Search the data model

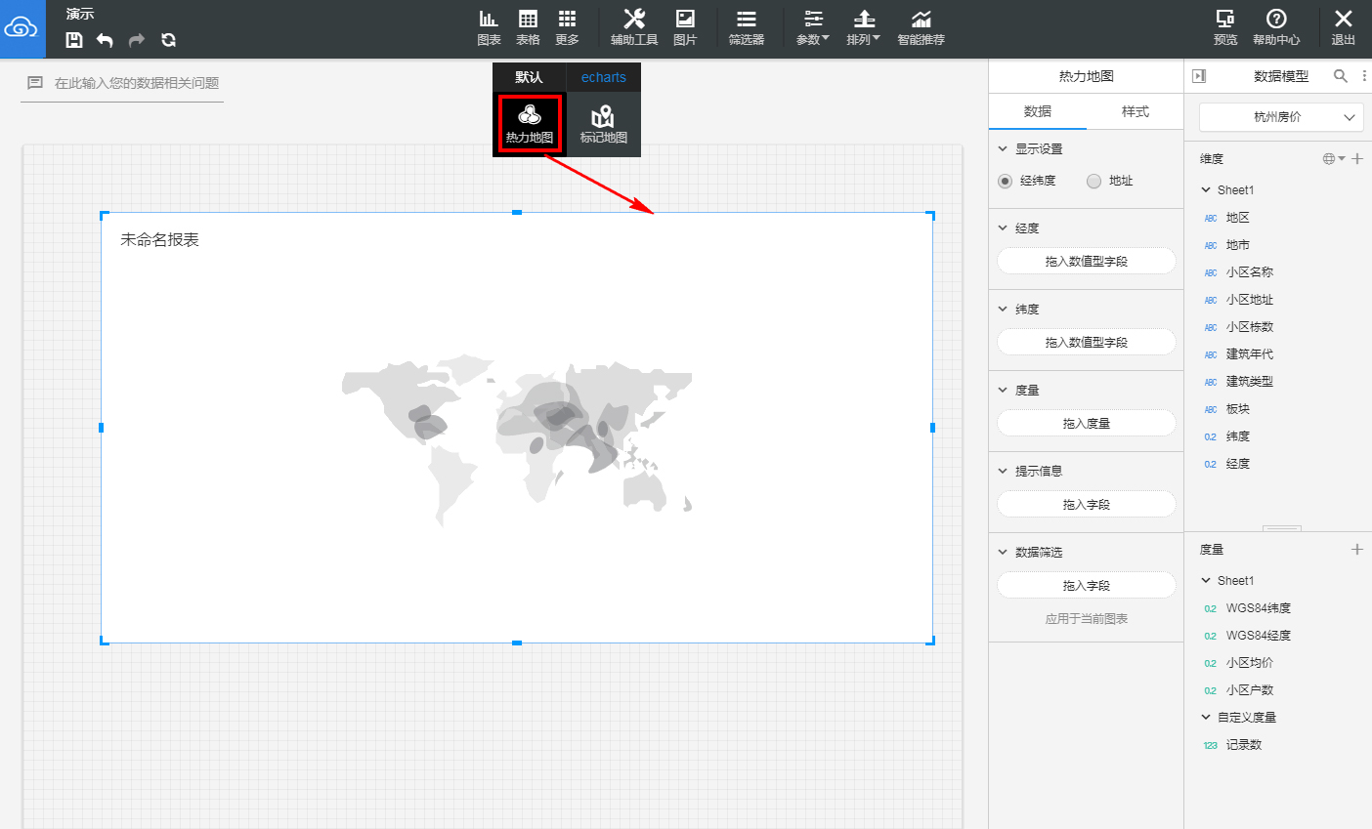(x=1341, y=76)
